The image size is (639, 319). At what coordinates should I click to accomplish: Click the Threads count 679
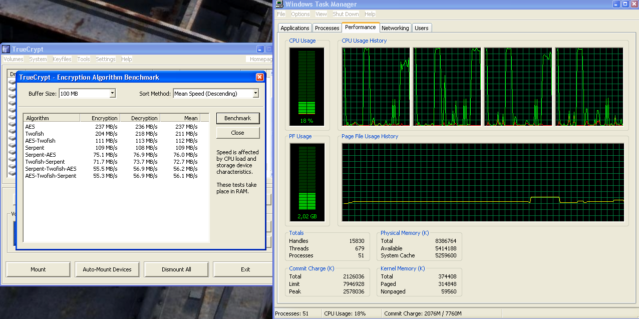click(x=360, y=248)
